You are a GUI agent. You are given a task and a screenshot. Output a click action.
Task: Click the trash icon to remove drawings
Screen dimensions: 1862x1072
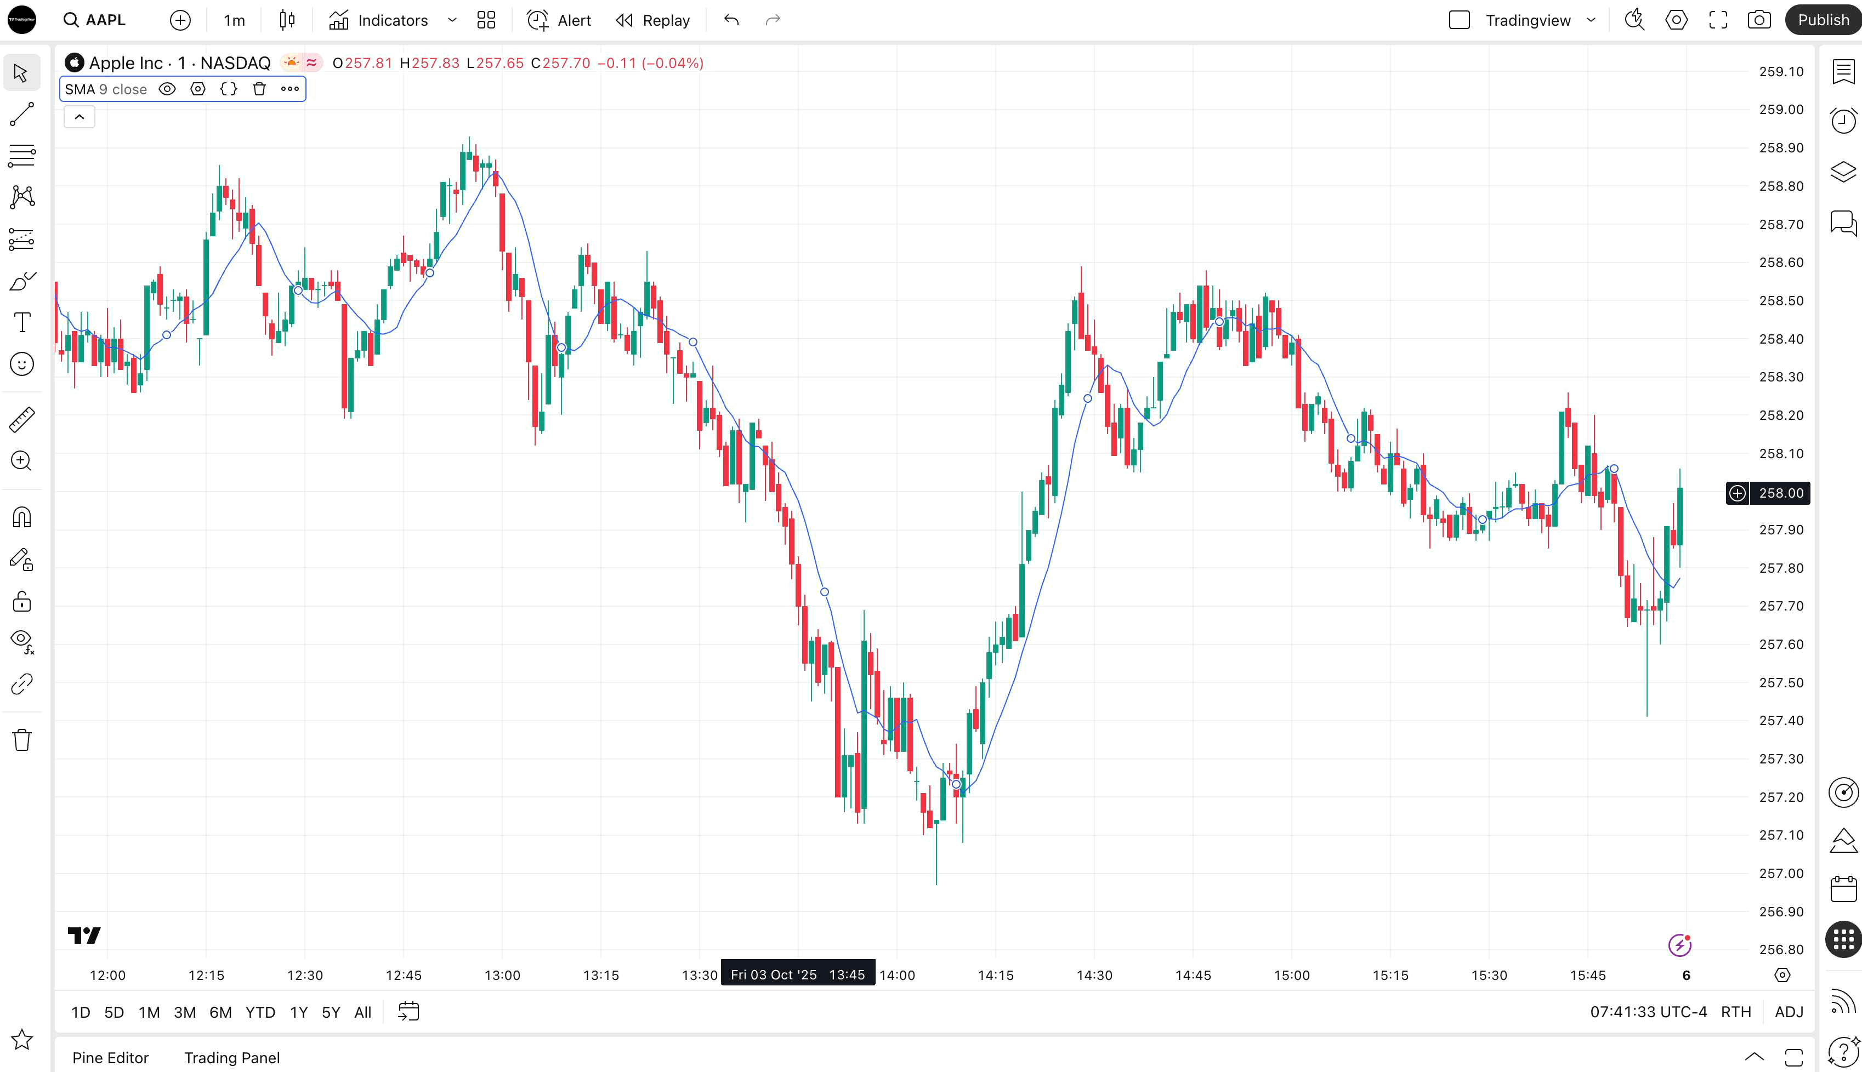tap(22, 739)
